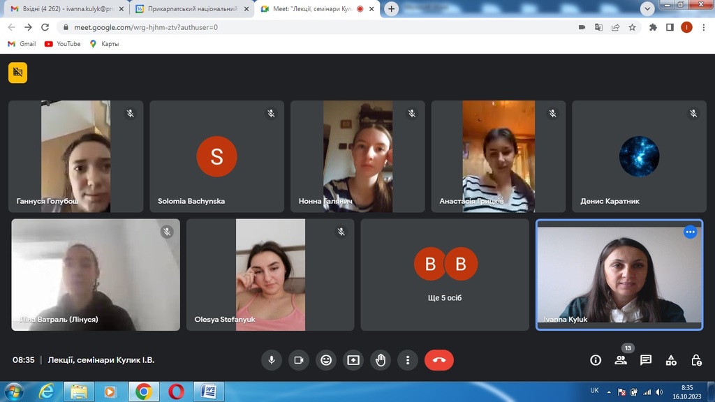Image resolution: width=715 pixels, height=402 pixels.
Task: Raise hand using the hand button
Action: click(381, 360)
